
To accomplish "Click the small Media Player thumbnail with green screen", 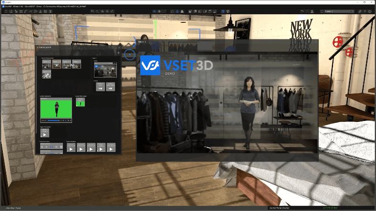I will (80, 102).
